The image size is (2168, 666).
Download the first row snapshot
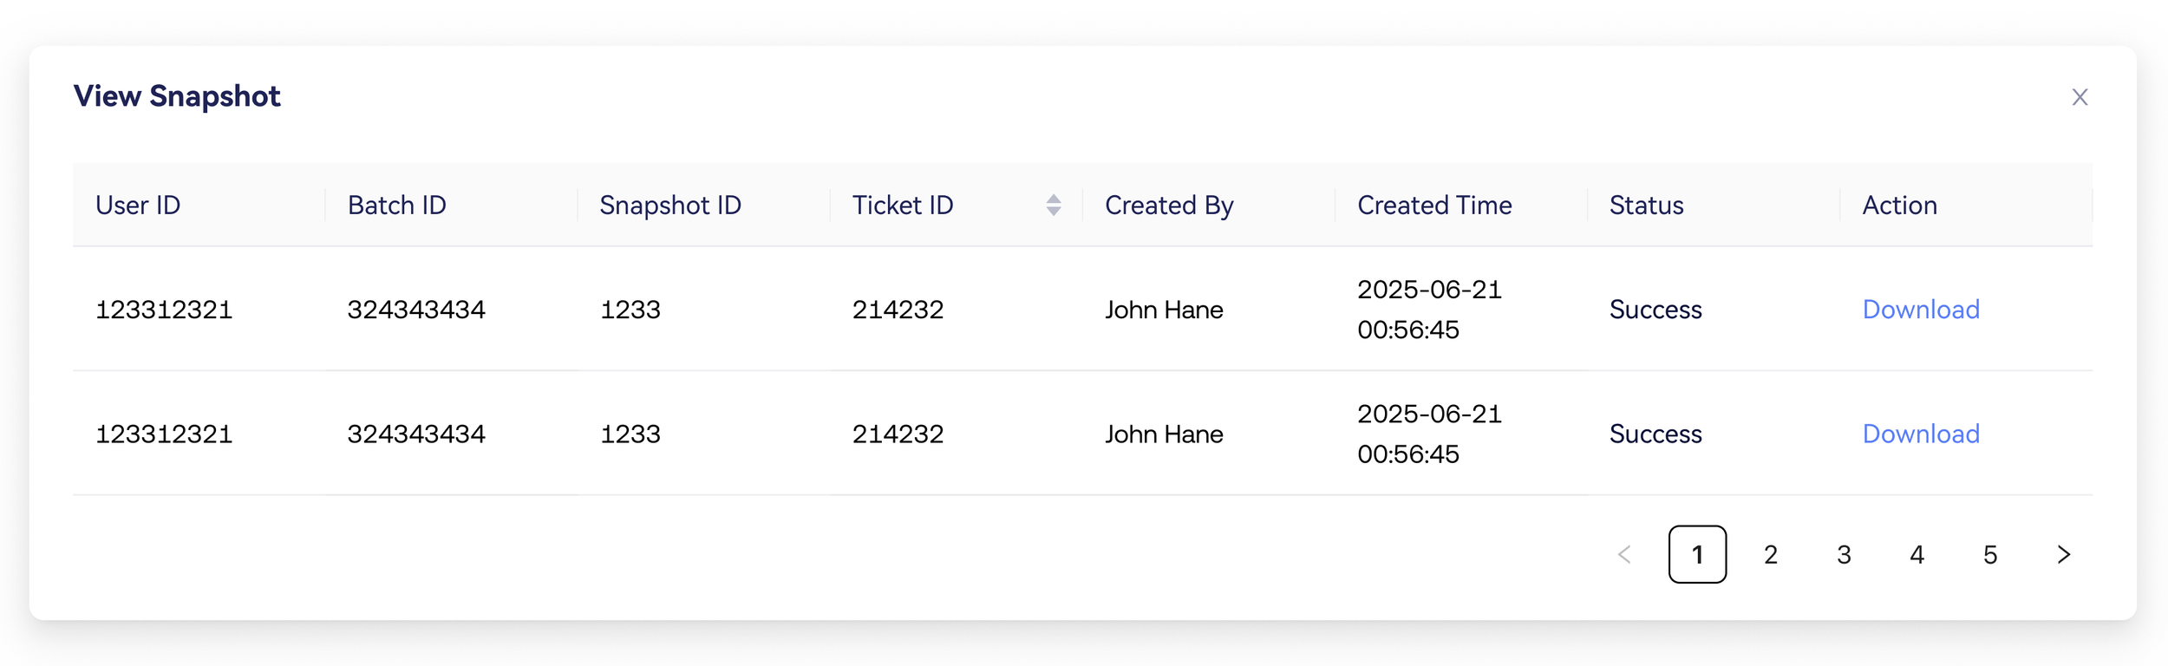tap(1920, 310)
